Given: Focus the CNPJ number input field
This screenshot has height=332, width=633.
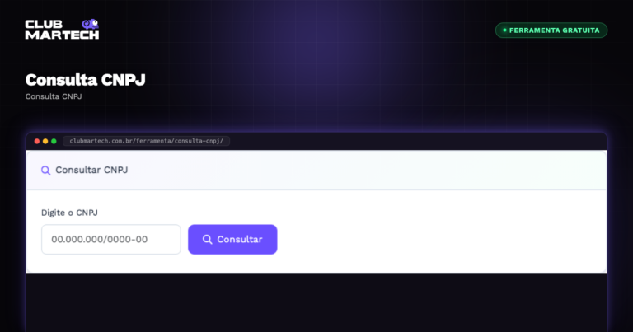Looking at the screenshot, I should coord(111,239).
